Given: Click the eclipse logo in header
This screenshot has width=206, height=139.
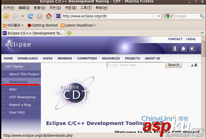Looking at the screenshot, I should point(18,45).
